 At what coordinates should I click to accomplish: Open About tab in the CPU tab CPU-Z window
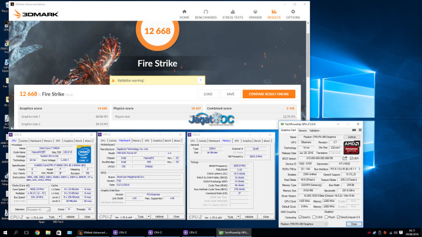coord(88,141)
